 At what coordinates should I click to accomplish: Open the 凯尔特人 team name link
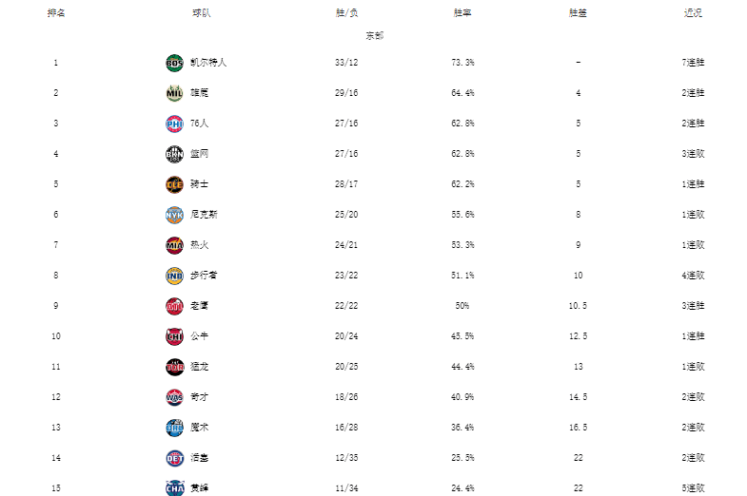[x=208, y=63]
